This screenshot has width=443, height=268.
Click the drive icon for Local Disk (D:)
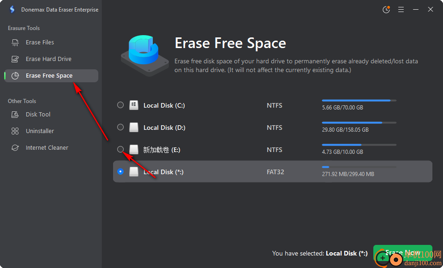pos(134,128)
